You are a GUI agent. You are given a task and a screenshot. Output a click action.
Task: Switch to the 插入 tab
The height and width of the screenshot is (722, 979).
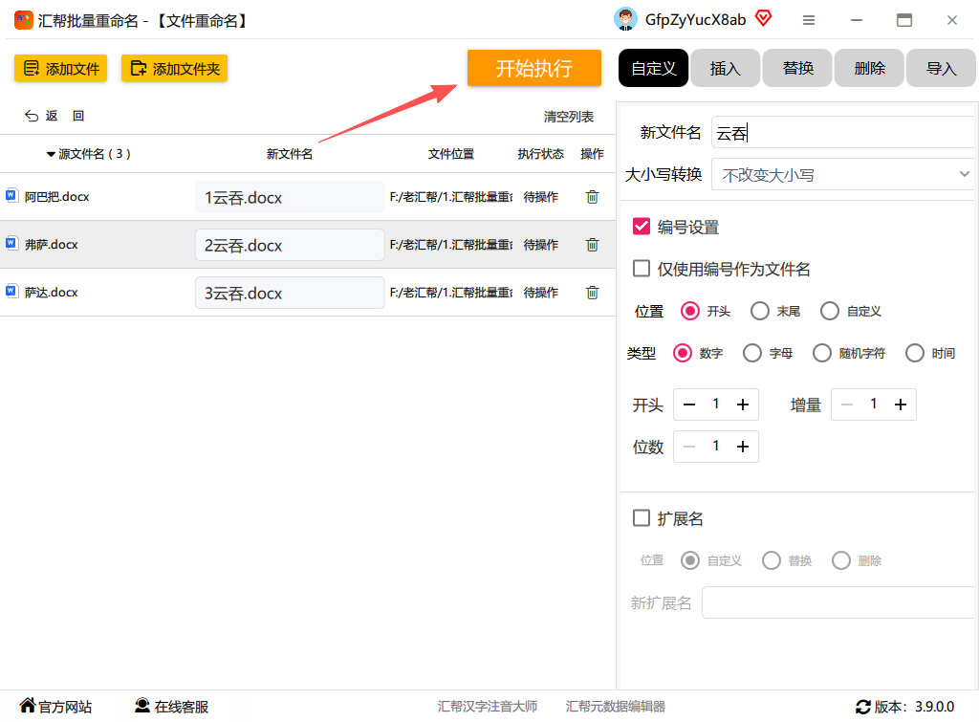[726, 68]
